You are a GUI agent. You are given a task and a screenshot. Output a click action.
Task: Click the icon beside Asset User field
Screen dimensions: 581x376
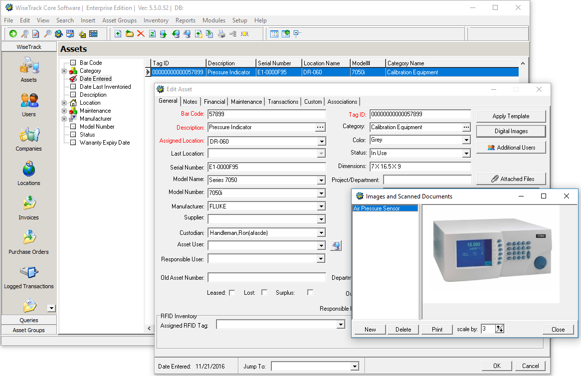pyautogui.click(x=336, y=245)
